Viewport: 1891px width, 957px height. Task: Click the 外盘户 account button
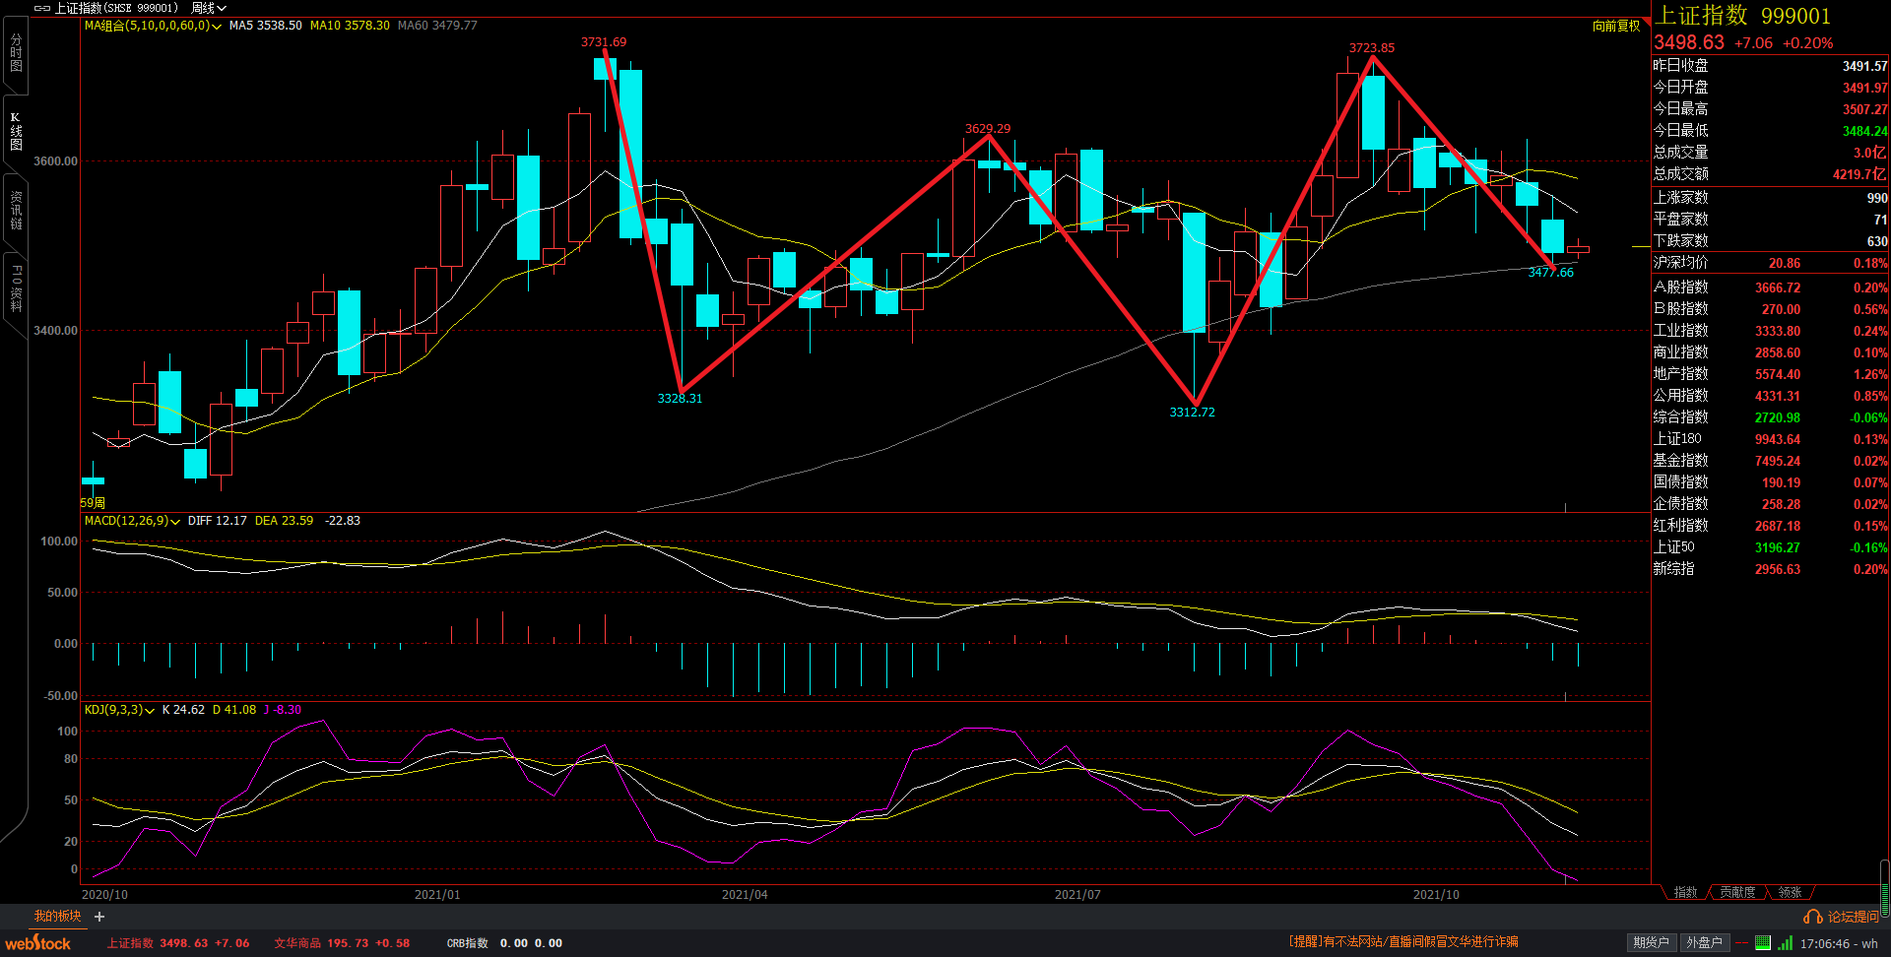[1704, 943]
